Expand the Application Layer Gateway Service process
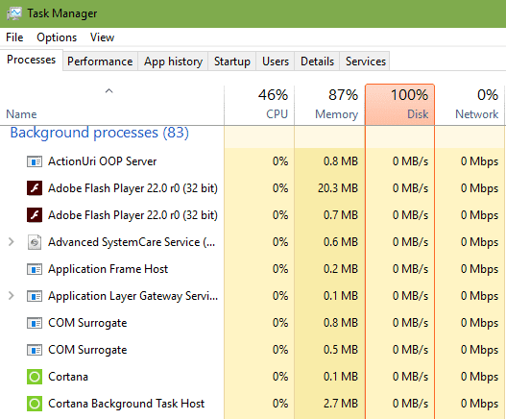Viewport: 506px width, 419px height. click(x=12, y=296)
